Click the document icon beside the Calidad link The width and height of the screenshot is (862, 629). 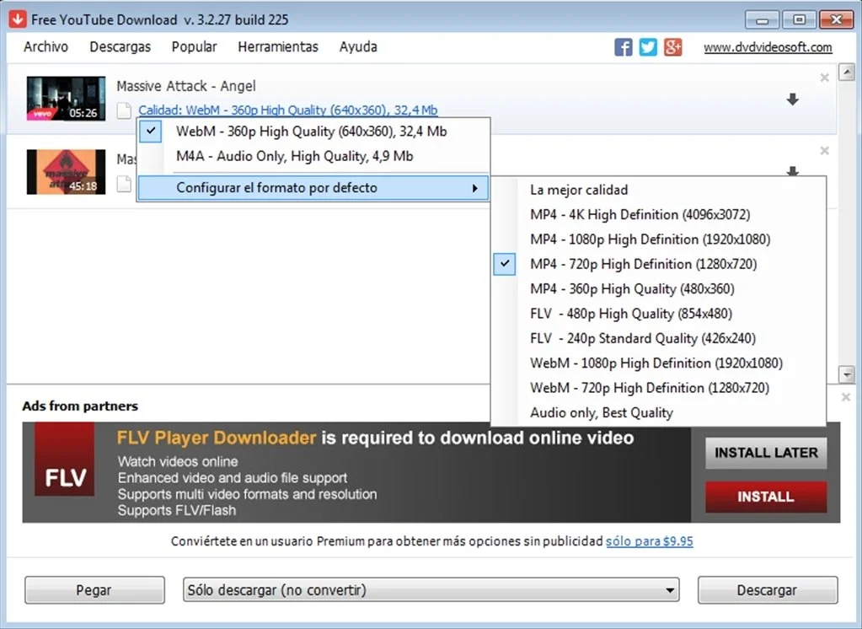tap(123, 110)
